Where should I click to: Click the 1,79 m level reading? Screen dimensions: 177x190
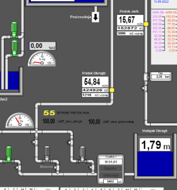coord(155,145)
